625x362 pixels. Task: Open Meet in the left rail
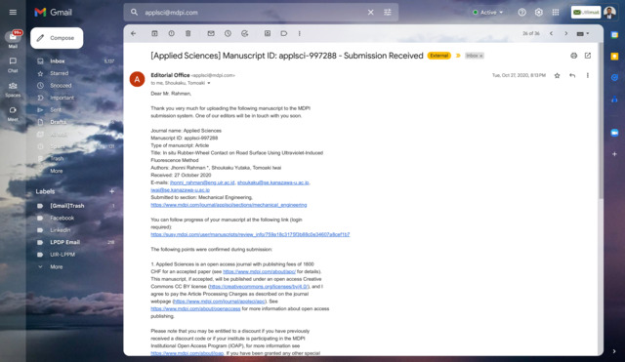[13, 113]
